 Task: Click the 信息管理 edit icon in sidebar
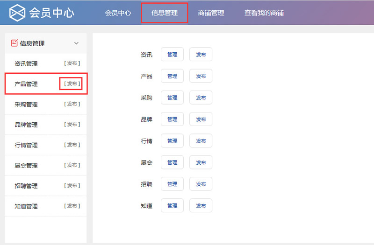pyautogui.click(x=14, y=43)
